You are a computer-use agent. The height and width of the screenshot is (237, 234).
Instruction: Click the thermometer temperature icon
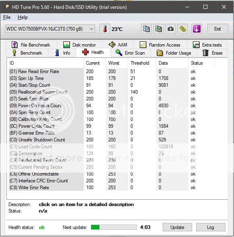coord(105,29)
